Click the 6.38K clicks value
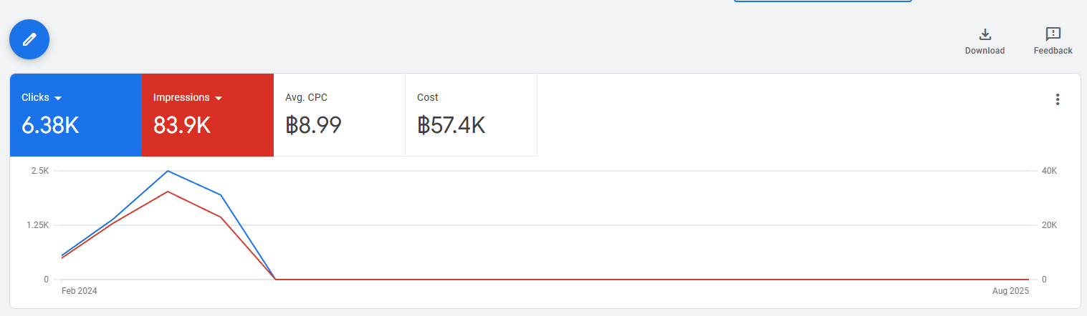Viewport: 1087px width, 316px height. (x=50, y=126)
